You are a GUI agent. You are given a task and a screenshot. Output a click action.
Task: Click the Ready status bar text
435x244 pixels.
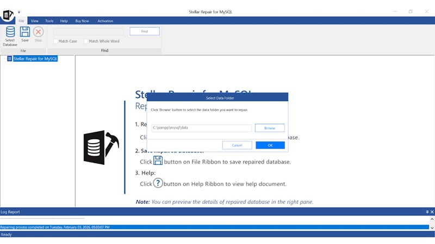point(6,234)
